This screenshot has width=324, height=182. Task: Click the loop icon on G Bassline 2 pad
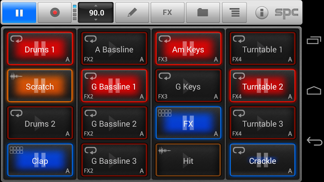pos(90,113)
